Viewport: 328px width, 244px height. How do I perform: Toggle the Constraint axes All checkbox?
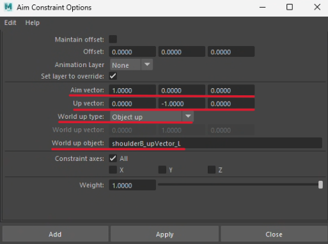[x=113, y=158]
